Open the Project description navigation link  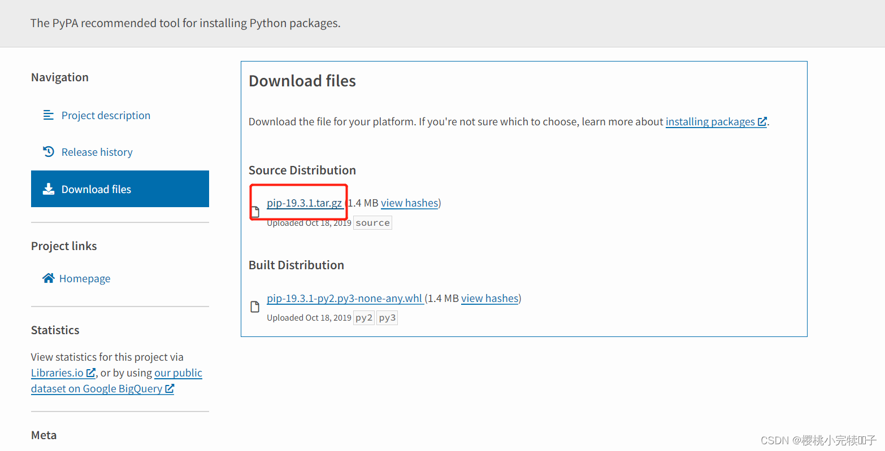106,115
